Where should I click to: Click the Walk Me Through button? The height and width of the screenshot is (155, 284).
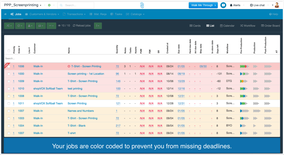tap(203, 5)
